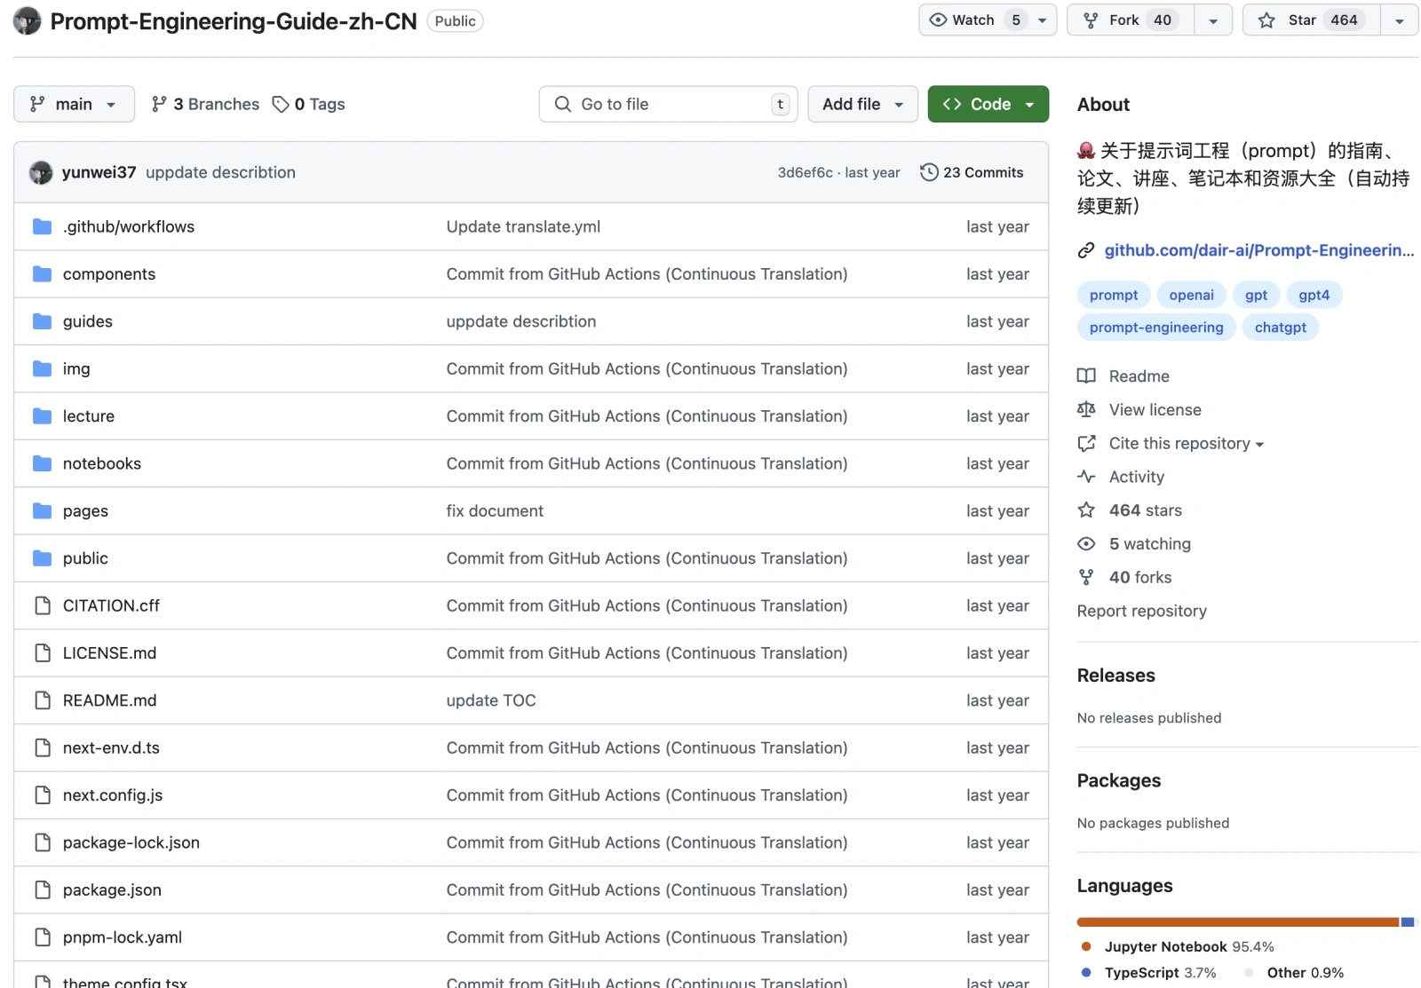1421x988 pixels.
Task: Click the Activity pulse icon
Action: point(1086,477)
